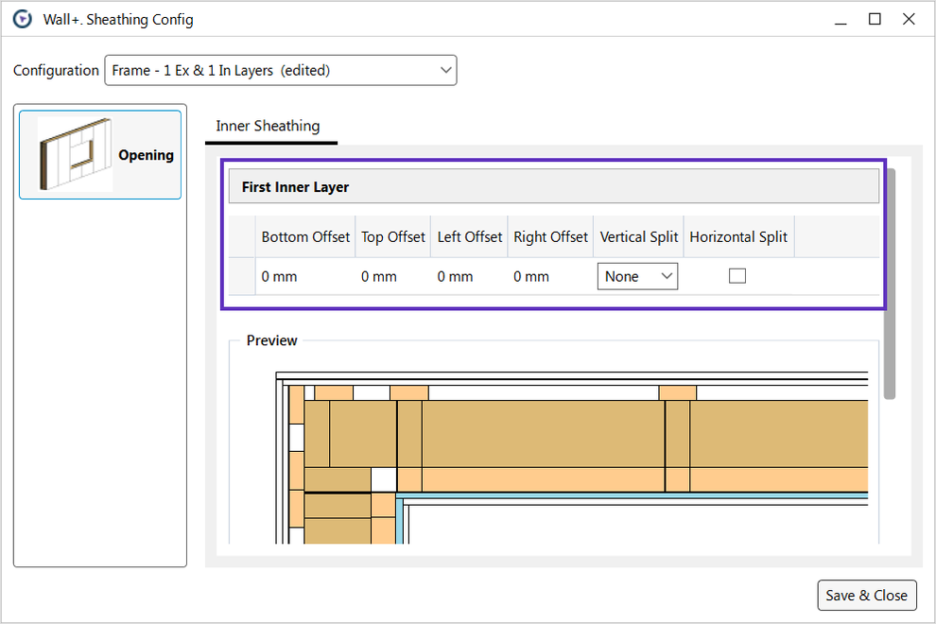The image size is (936, 624).
Task: Click the Right Offset column header
Action: point(550,237)
